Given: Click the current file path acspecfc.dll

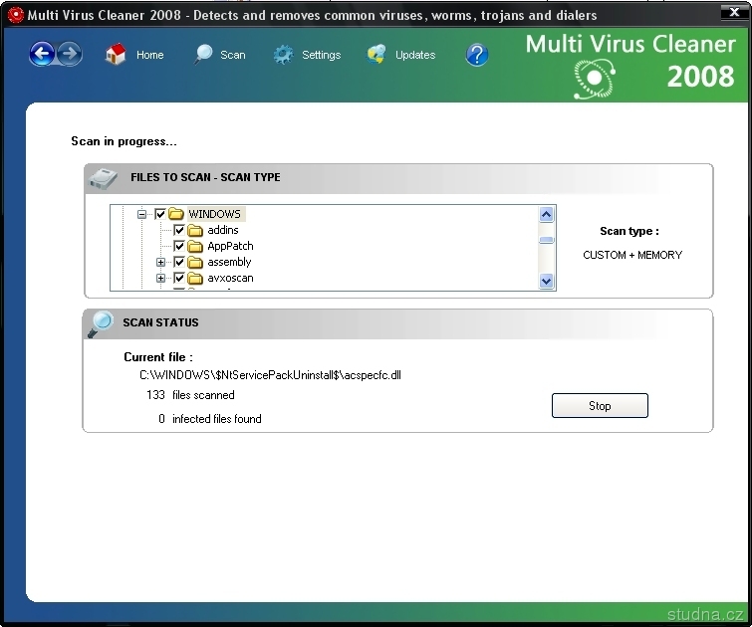Looking at the screenshot, I should click(x=270, y=375).
